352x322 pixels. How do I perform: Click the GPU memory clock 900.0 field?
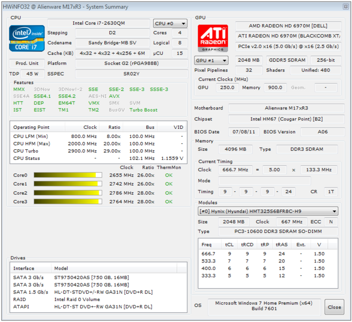275,87
